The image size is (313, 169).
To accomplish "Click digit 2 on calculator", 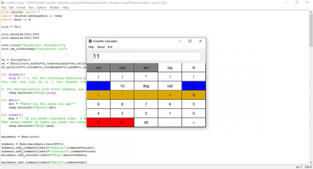I will pyautogui.click(x=146, y=114).
